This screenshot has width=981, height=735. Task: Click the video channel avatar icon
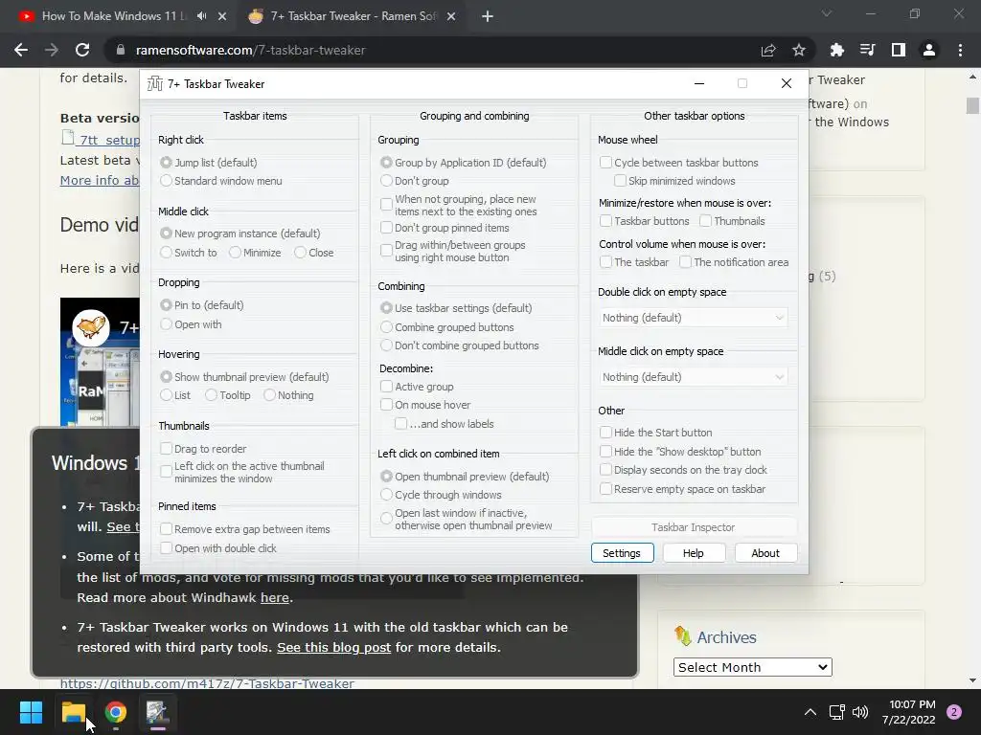click(x=91, y=327)
